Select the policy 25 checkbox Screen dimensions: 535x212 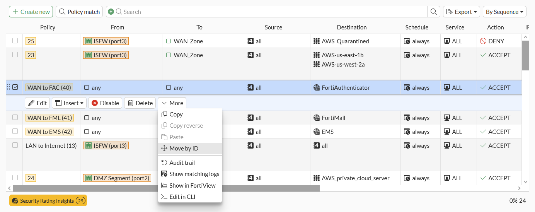tap(15, 41)
